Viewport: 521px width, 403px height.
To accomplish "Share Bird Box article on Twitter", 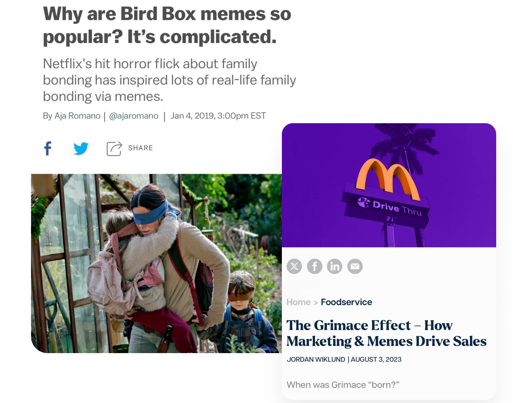I will click(81, 148).
